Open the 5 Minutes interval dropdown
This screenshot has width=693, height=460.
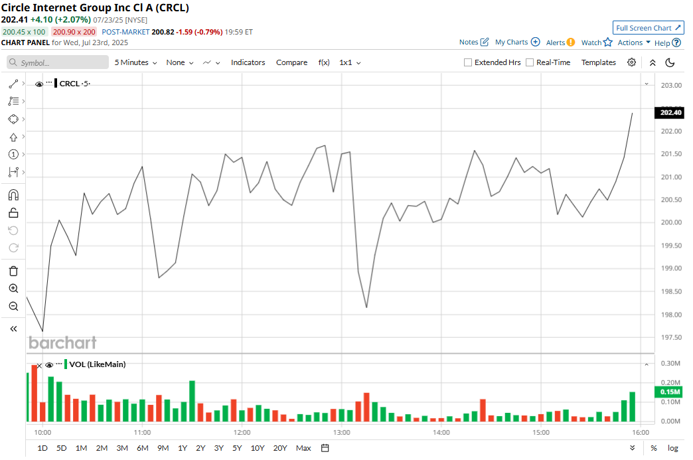pyautogui.click(x=135, y=63)
